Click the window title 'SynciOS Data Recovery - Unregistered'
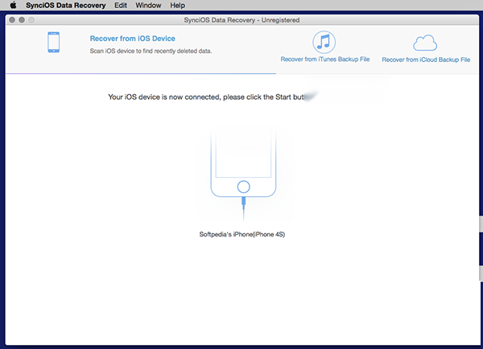This screenshot has width=483, height=349. coord(242,20)
